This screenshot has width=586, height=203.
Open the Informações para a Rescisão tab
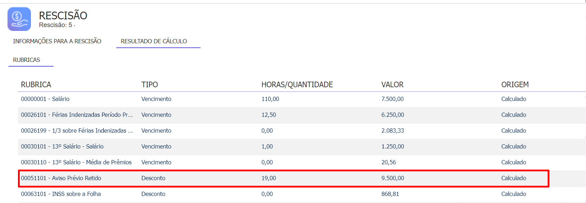[57, 41]
